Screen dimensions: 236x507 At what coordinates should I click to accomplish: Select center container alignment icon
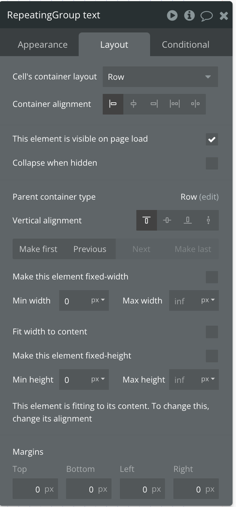[134, 104]
